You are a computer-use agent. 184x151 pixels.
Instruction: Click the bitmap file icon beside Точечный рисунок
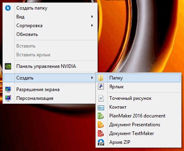pyautogui.click(x=101, y=98)
